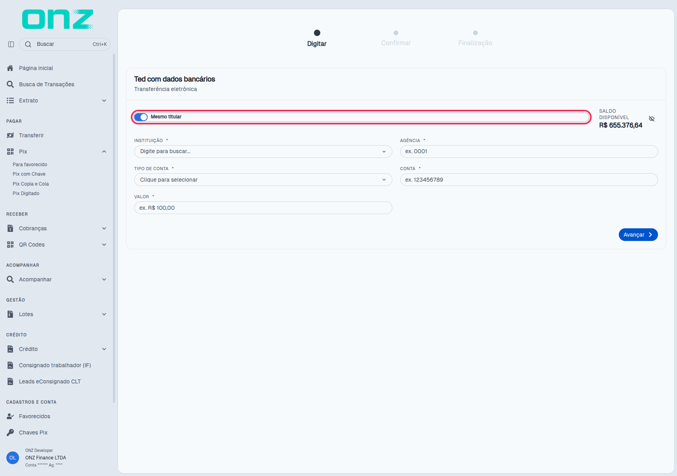Click the Avançar button
This screenshot has width=677, height=476.
638,235
